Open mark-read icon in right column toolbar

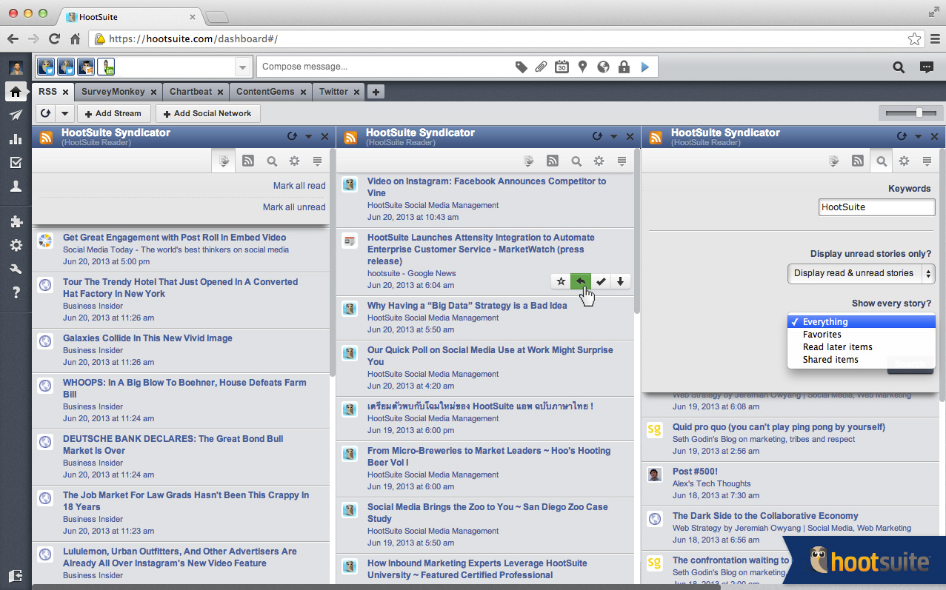click(834, 161)
